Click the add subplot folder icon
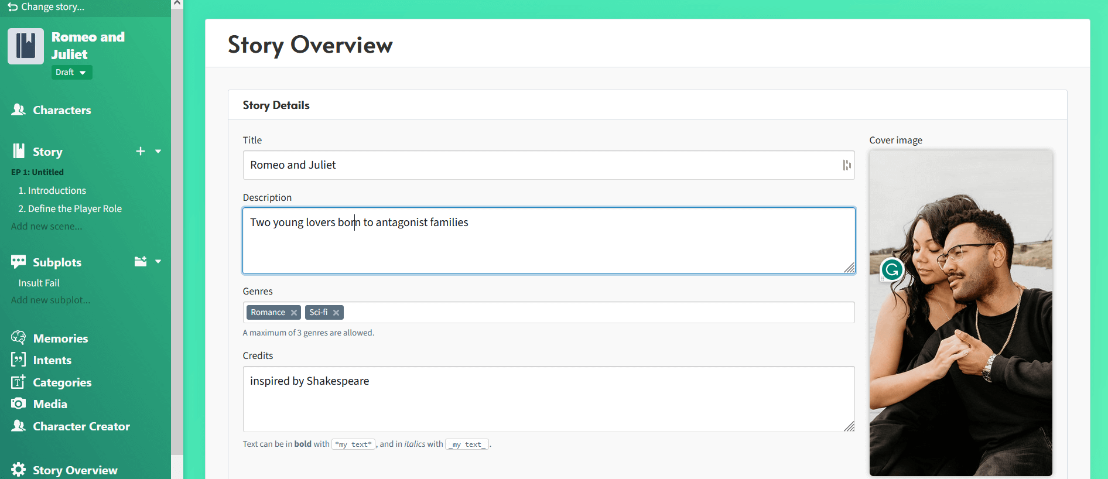The image size is (1108, 479). pos(141,262)
